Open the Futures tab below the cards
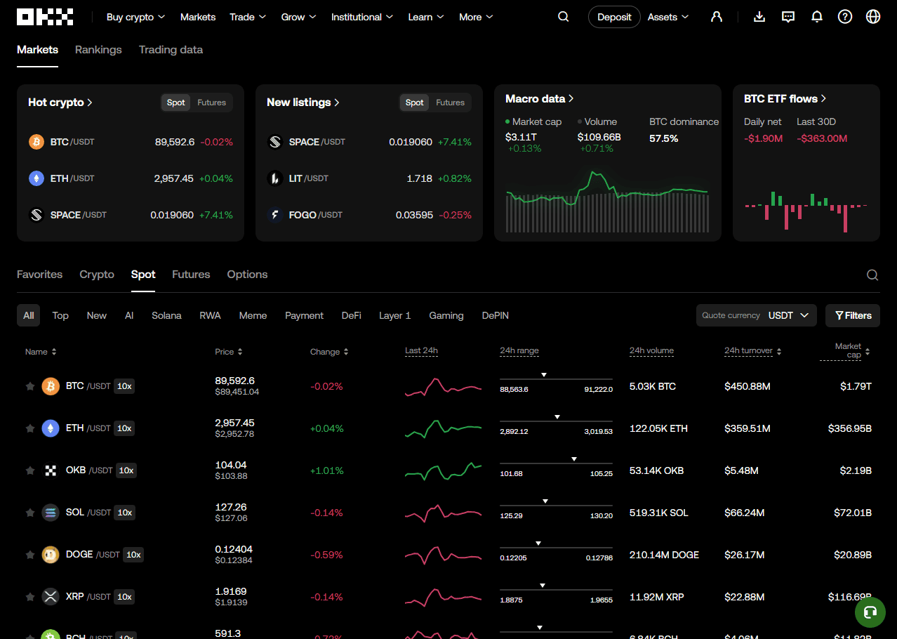The image size is (897, 639). (x=191, y=275)
